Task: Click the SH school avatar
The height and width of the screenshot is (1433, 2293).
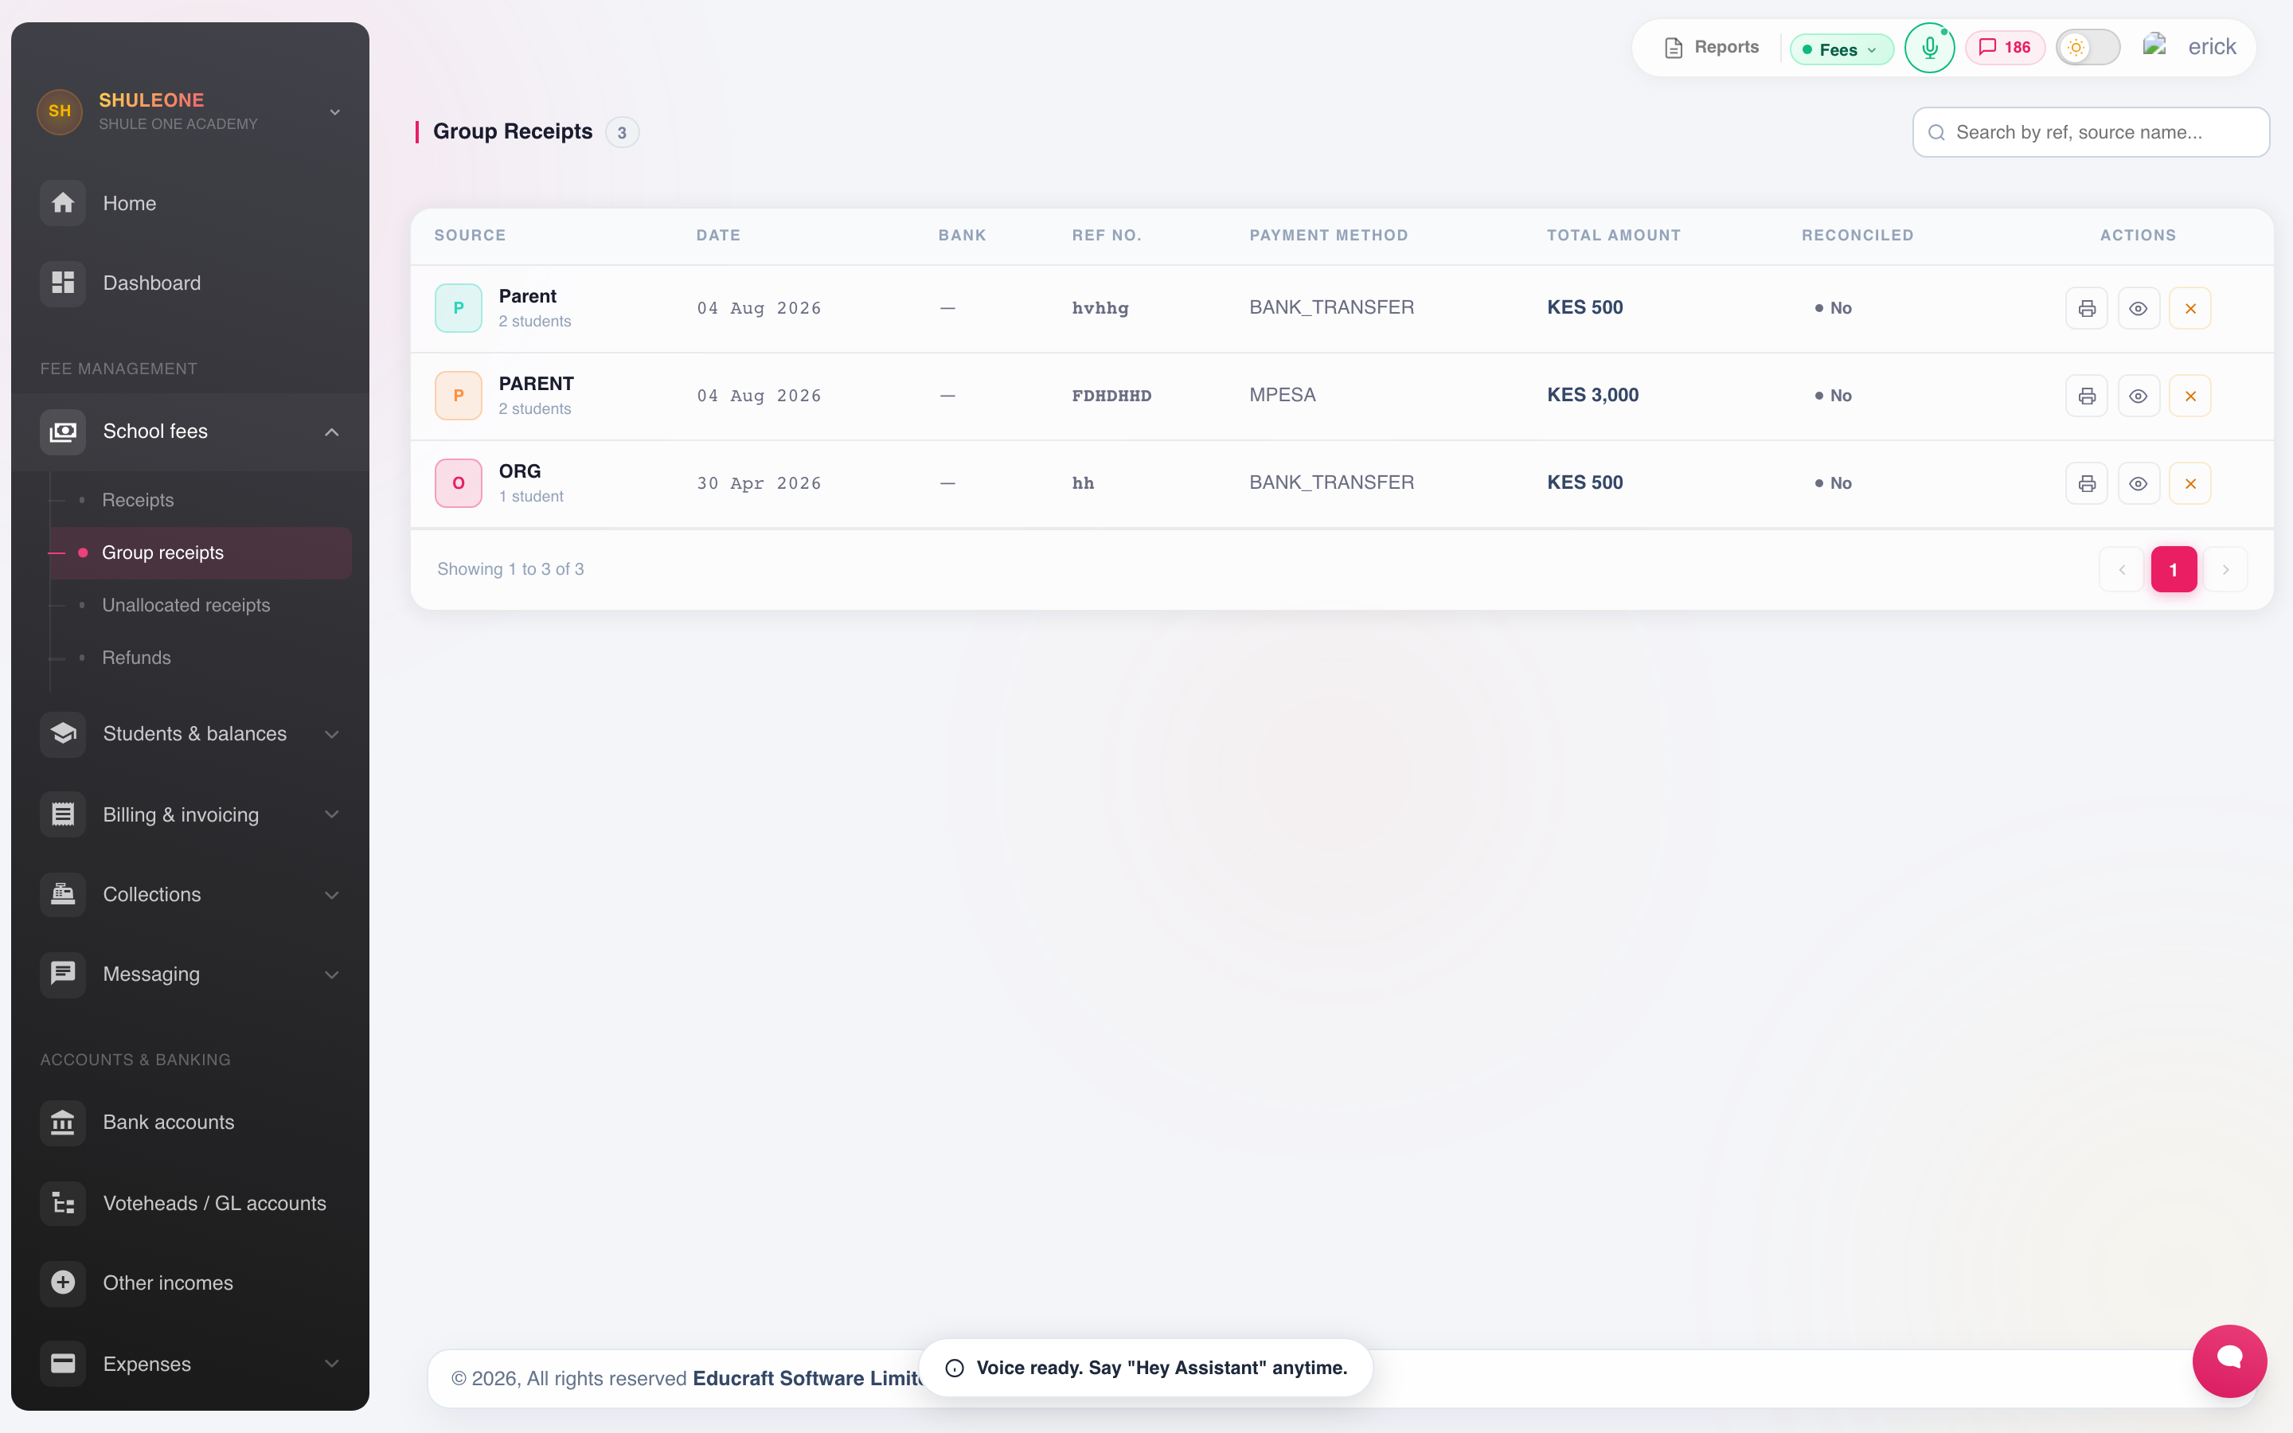Action: tap(60, 111)
